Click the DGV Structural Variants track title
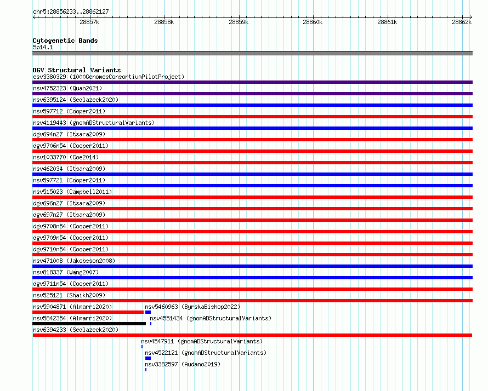 coord(77,70)
